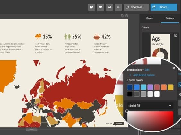The width and height of the screenshot is (181, 135).
Task: Open the comments speech bubble icon
Action: (100, 7)
